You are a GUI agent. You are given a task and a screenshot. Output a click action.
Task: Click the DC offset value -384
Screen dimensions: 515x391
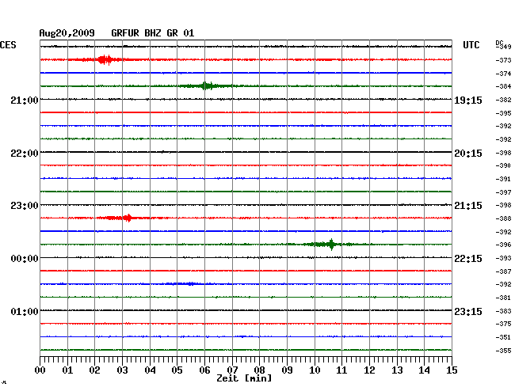tap(503, 86)
